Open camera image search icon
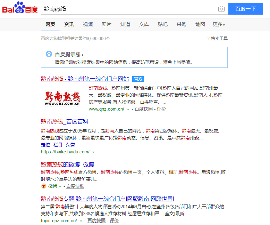 (221, 9)
